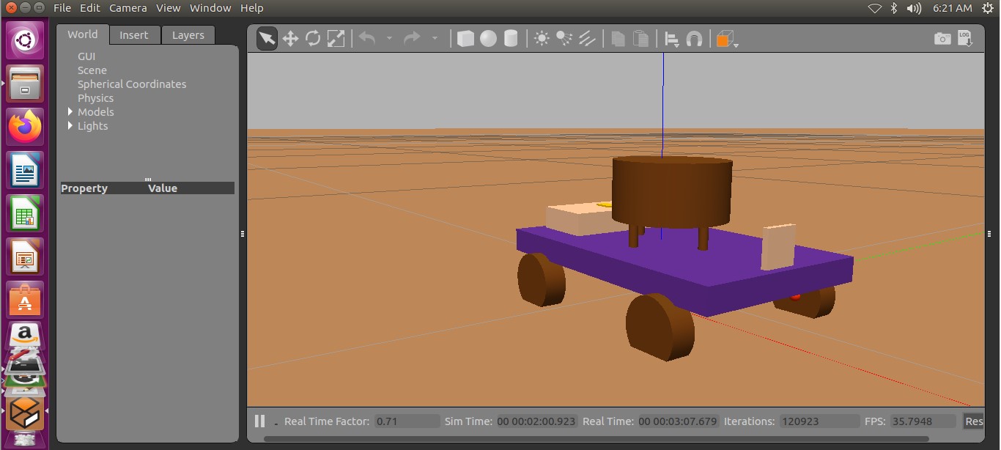Toggle the snap magnet tool

(694, 39)
